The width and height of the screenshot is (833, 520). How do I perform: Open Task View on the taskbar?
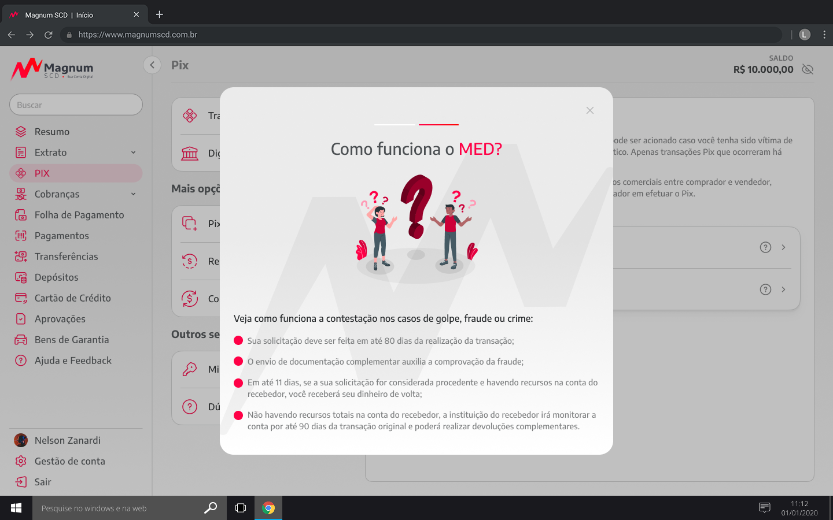click(x=241, y=508)
